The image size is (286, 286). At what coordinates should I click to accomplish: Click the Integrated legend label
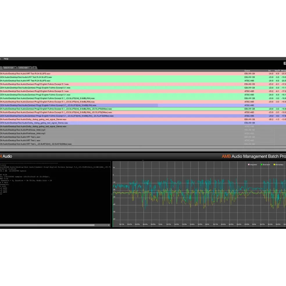pos(253,165)
